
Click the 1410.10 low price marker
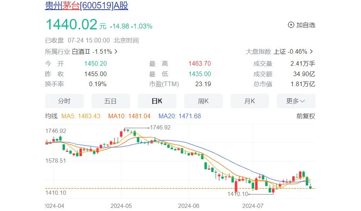(x=238, y=194)
